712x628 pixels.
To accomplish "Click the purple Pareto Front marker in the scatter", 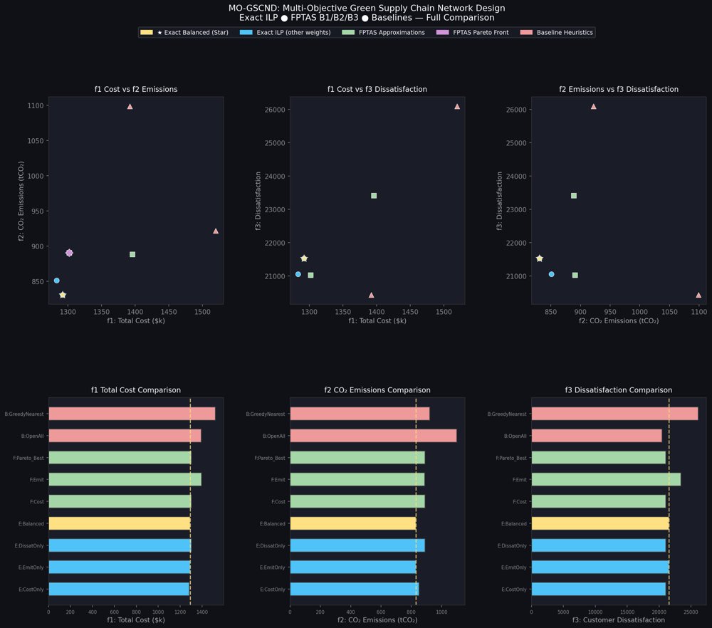I will 69,253.
